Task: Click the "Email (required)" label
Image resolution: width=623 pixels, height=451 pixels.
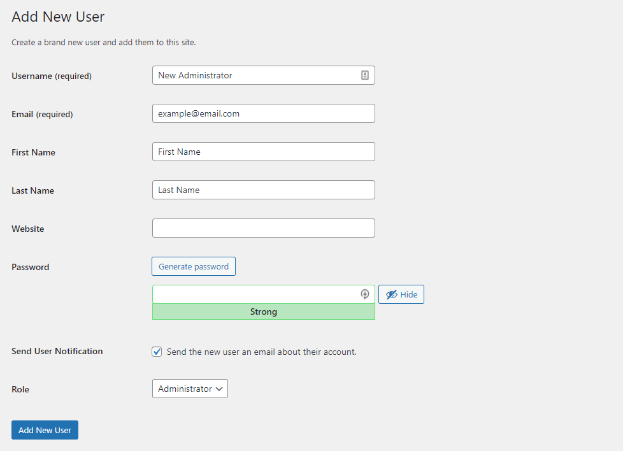Action: (x=42, y=114)
